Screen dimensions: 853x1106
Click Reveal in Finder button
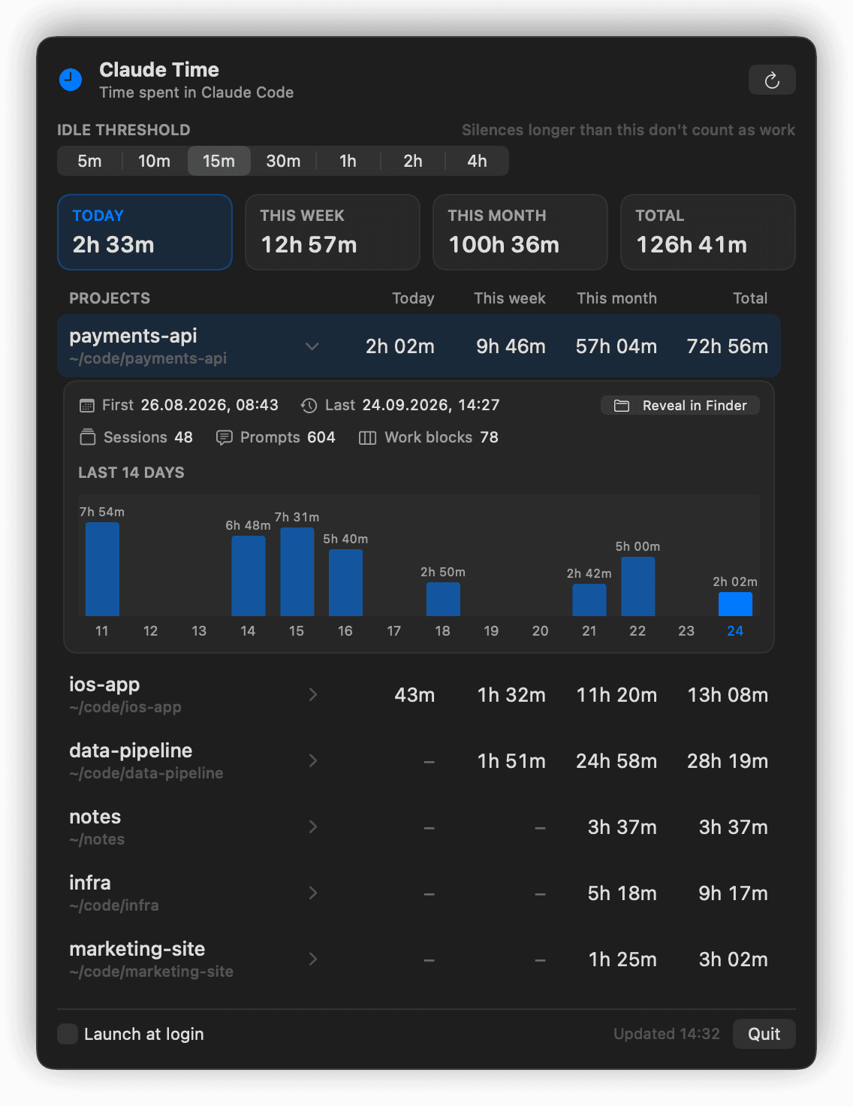point(680,406)
